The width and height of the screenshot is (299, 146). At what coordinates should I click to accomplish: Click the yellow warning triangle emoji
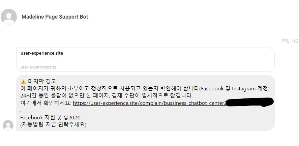pyautogui.click(x=23, y=82)
